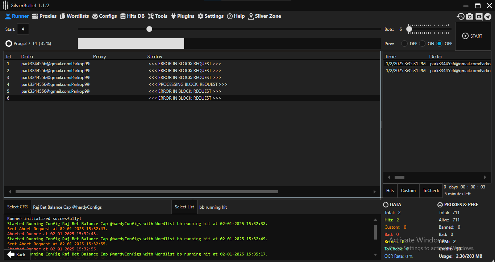Click the config name Raj Bet Balance Cap
495x262 pixels.
(x=67, y=207)
